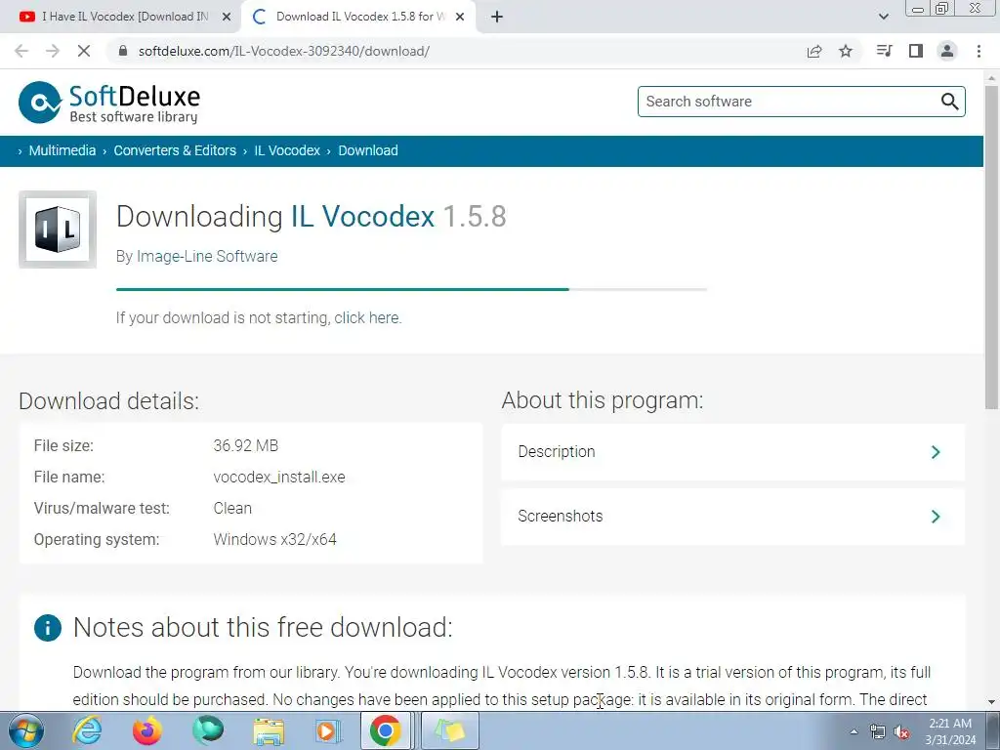Expand the Screenshots section

[x=732, y=517]
